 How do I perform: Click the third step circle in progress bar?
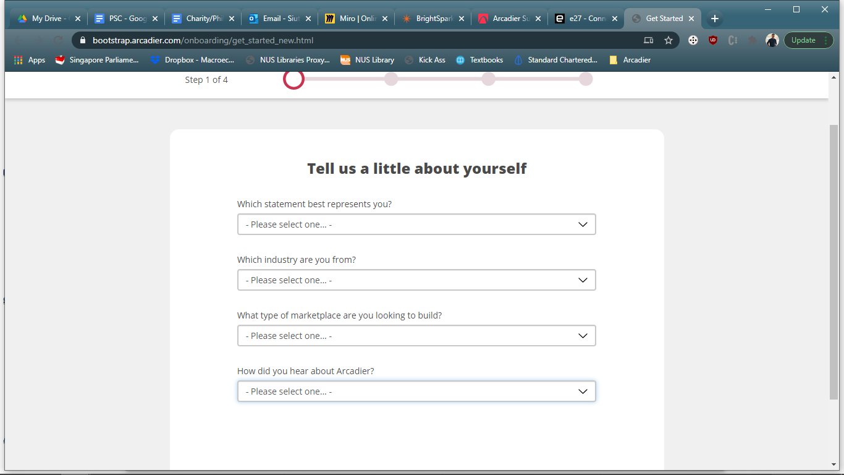click(489, 79)
